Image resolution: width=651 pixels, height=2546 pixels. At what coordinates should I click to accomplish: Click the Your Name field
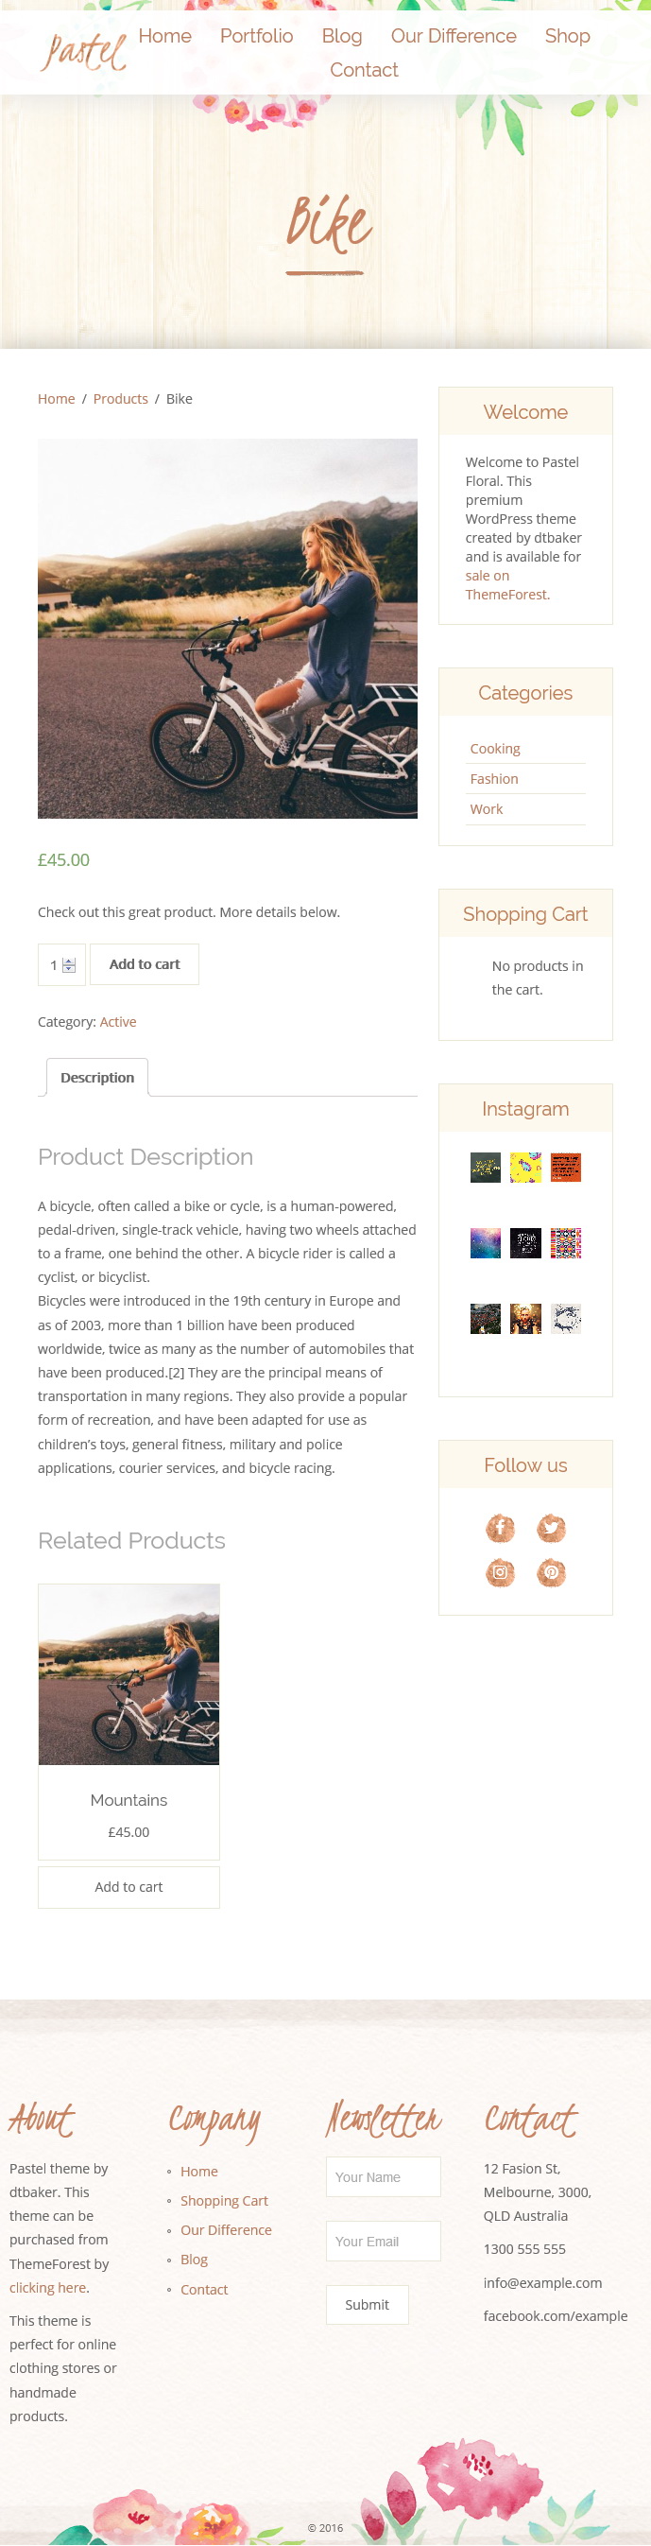pyautogui.click(x=384, y=2176)
